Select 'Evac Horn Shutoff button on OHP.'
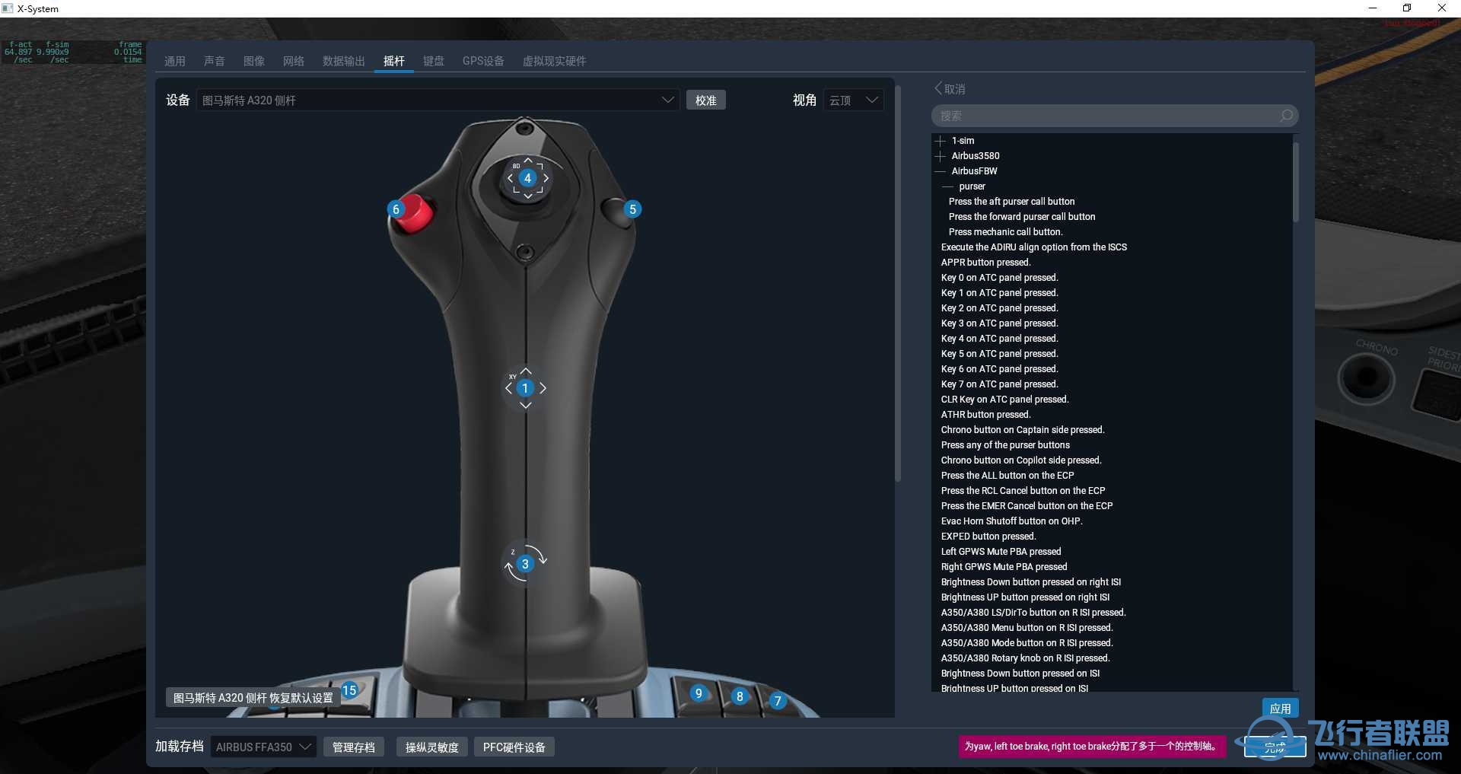 [1011, 521]
